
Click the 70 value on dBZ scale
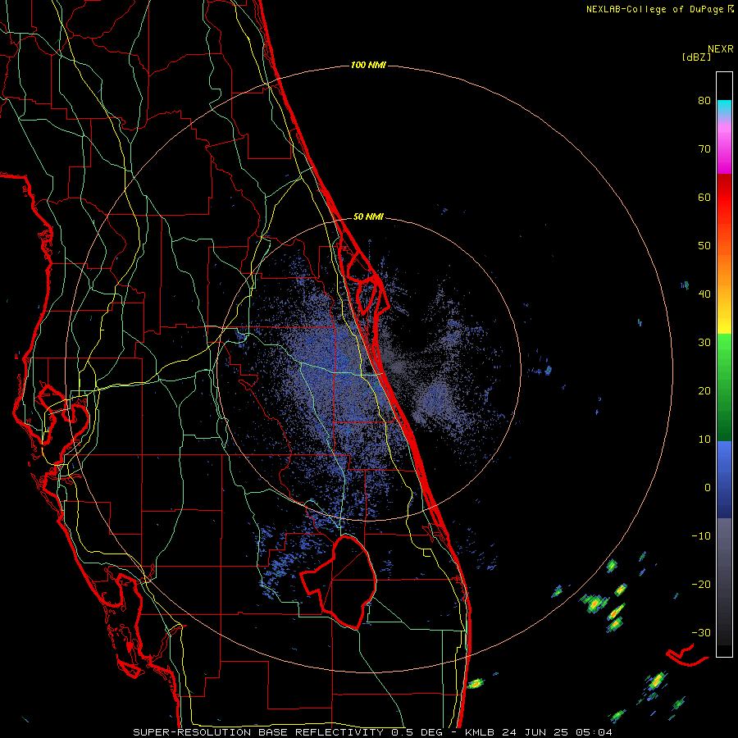tap(704, 149)
